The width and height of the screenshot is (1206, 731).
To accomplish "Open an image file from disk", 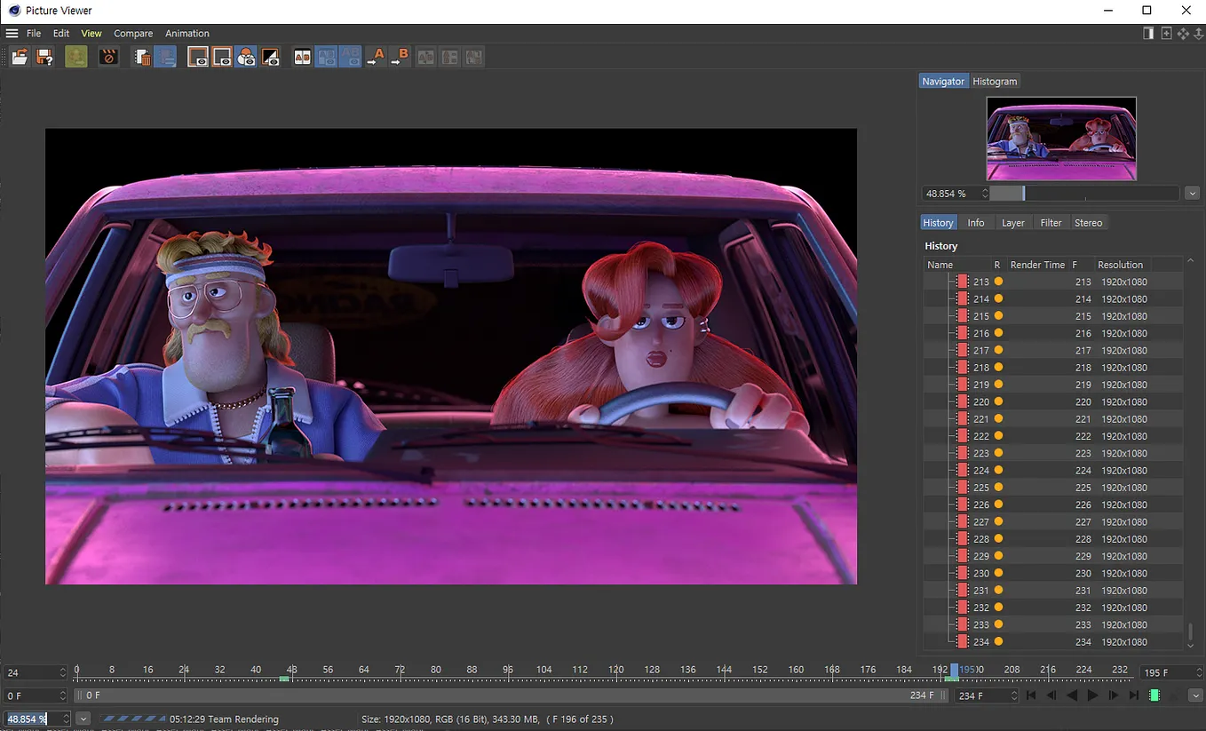I will tap(20, 56).
